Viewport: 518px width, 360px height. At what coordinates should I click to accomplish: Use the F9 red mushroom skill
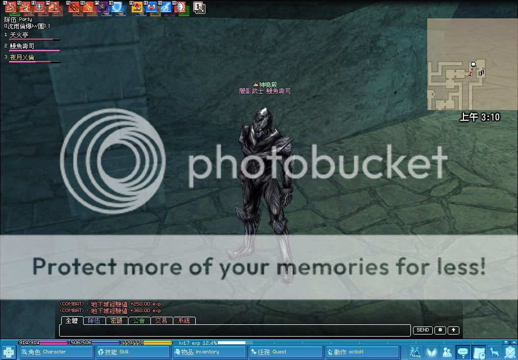pyautogui.click(x=138, y=8)
